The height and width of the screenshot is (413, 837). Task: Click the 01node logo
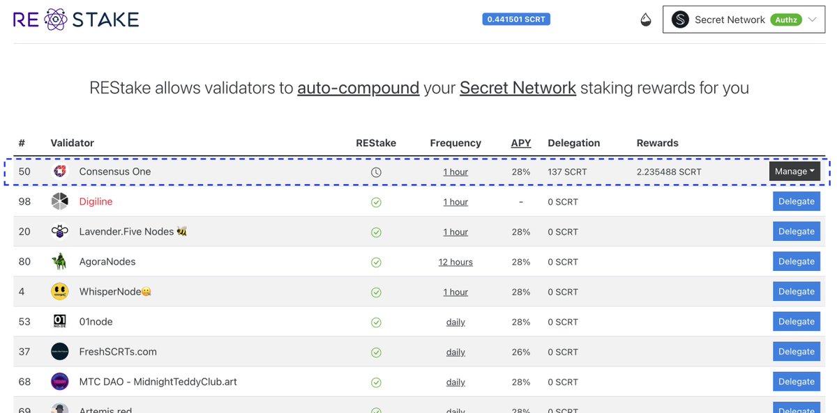click(x=60, y=321)
